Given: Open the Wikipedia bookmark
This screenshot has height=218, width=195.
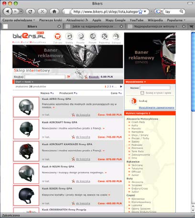Looking at the screenshot, I should (x=155, y=20).
